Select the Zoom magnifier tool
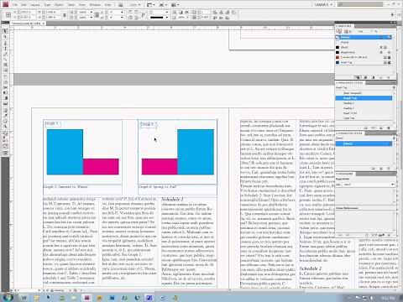Screen dimensions: 403x302 [x=5, y=127]
